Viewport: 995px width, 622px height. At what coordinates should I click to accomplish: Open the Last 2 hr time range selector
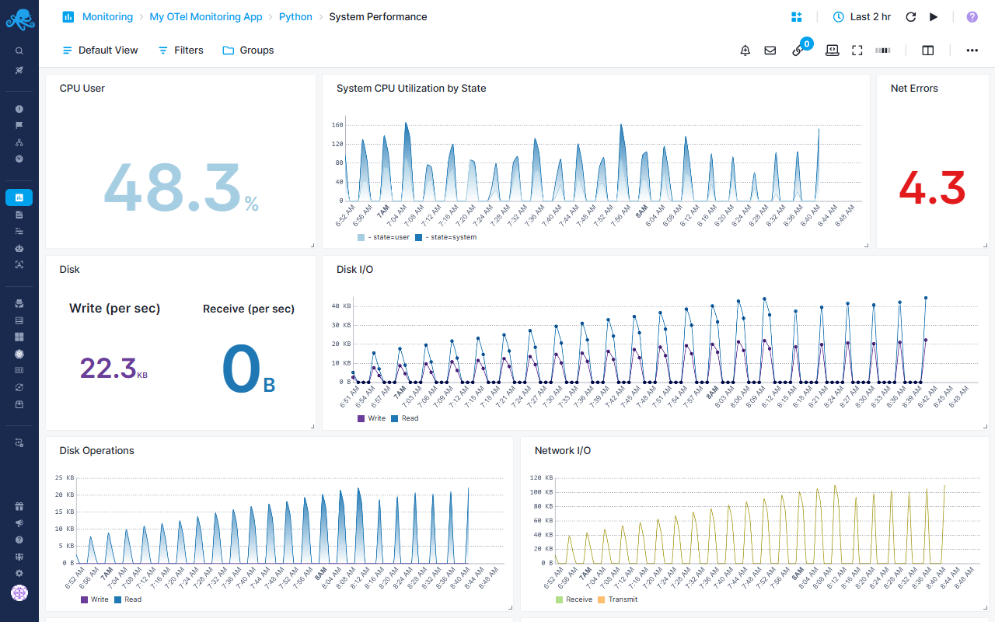pyautogui.click(x=861, y=16)
